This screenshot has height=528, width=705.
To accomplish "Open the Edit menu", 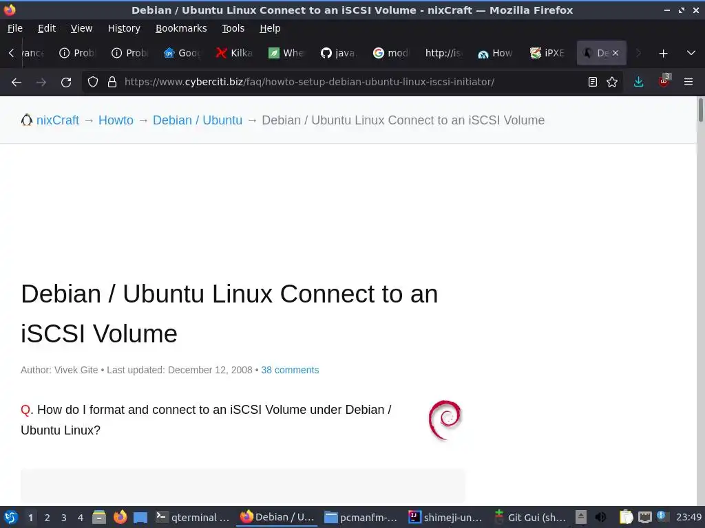I will coord(47,28).
